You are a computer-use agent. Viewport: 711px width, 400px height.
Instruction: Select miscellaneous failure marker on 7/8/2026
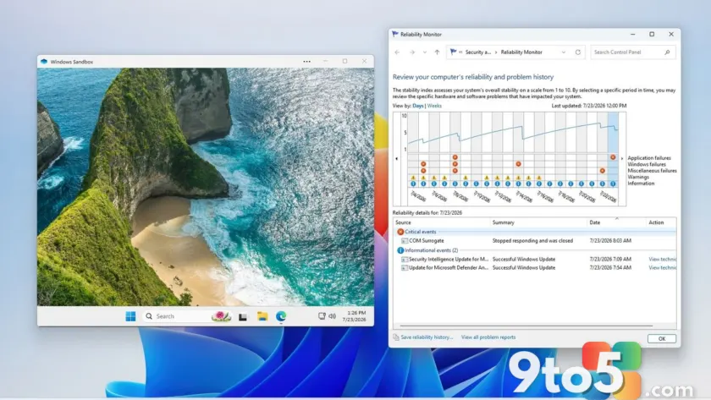[x=455, y=171]
